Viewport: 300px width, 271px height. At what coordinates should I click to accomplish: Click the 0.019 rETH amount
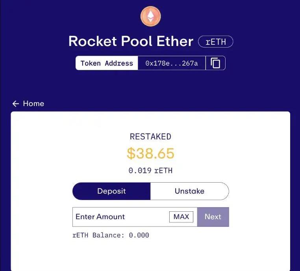[150, 170]
